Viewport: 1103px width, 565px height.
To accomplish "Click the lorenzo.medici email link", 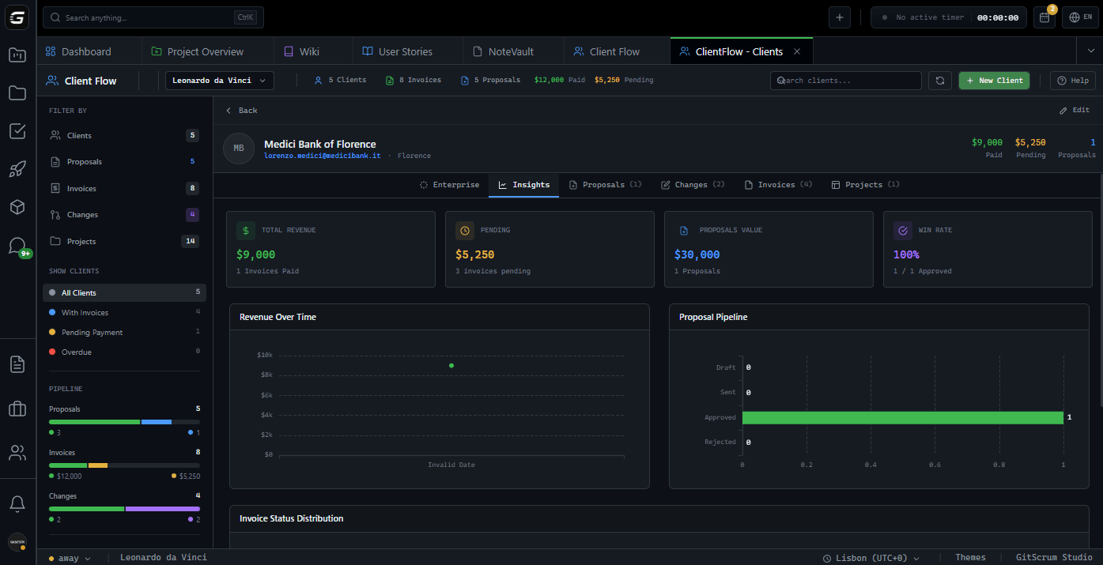I will [x=320, y=155].
